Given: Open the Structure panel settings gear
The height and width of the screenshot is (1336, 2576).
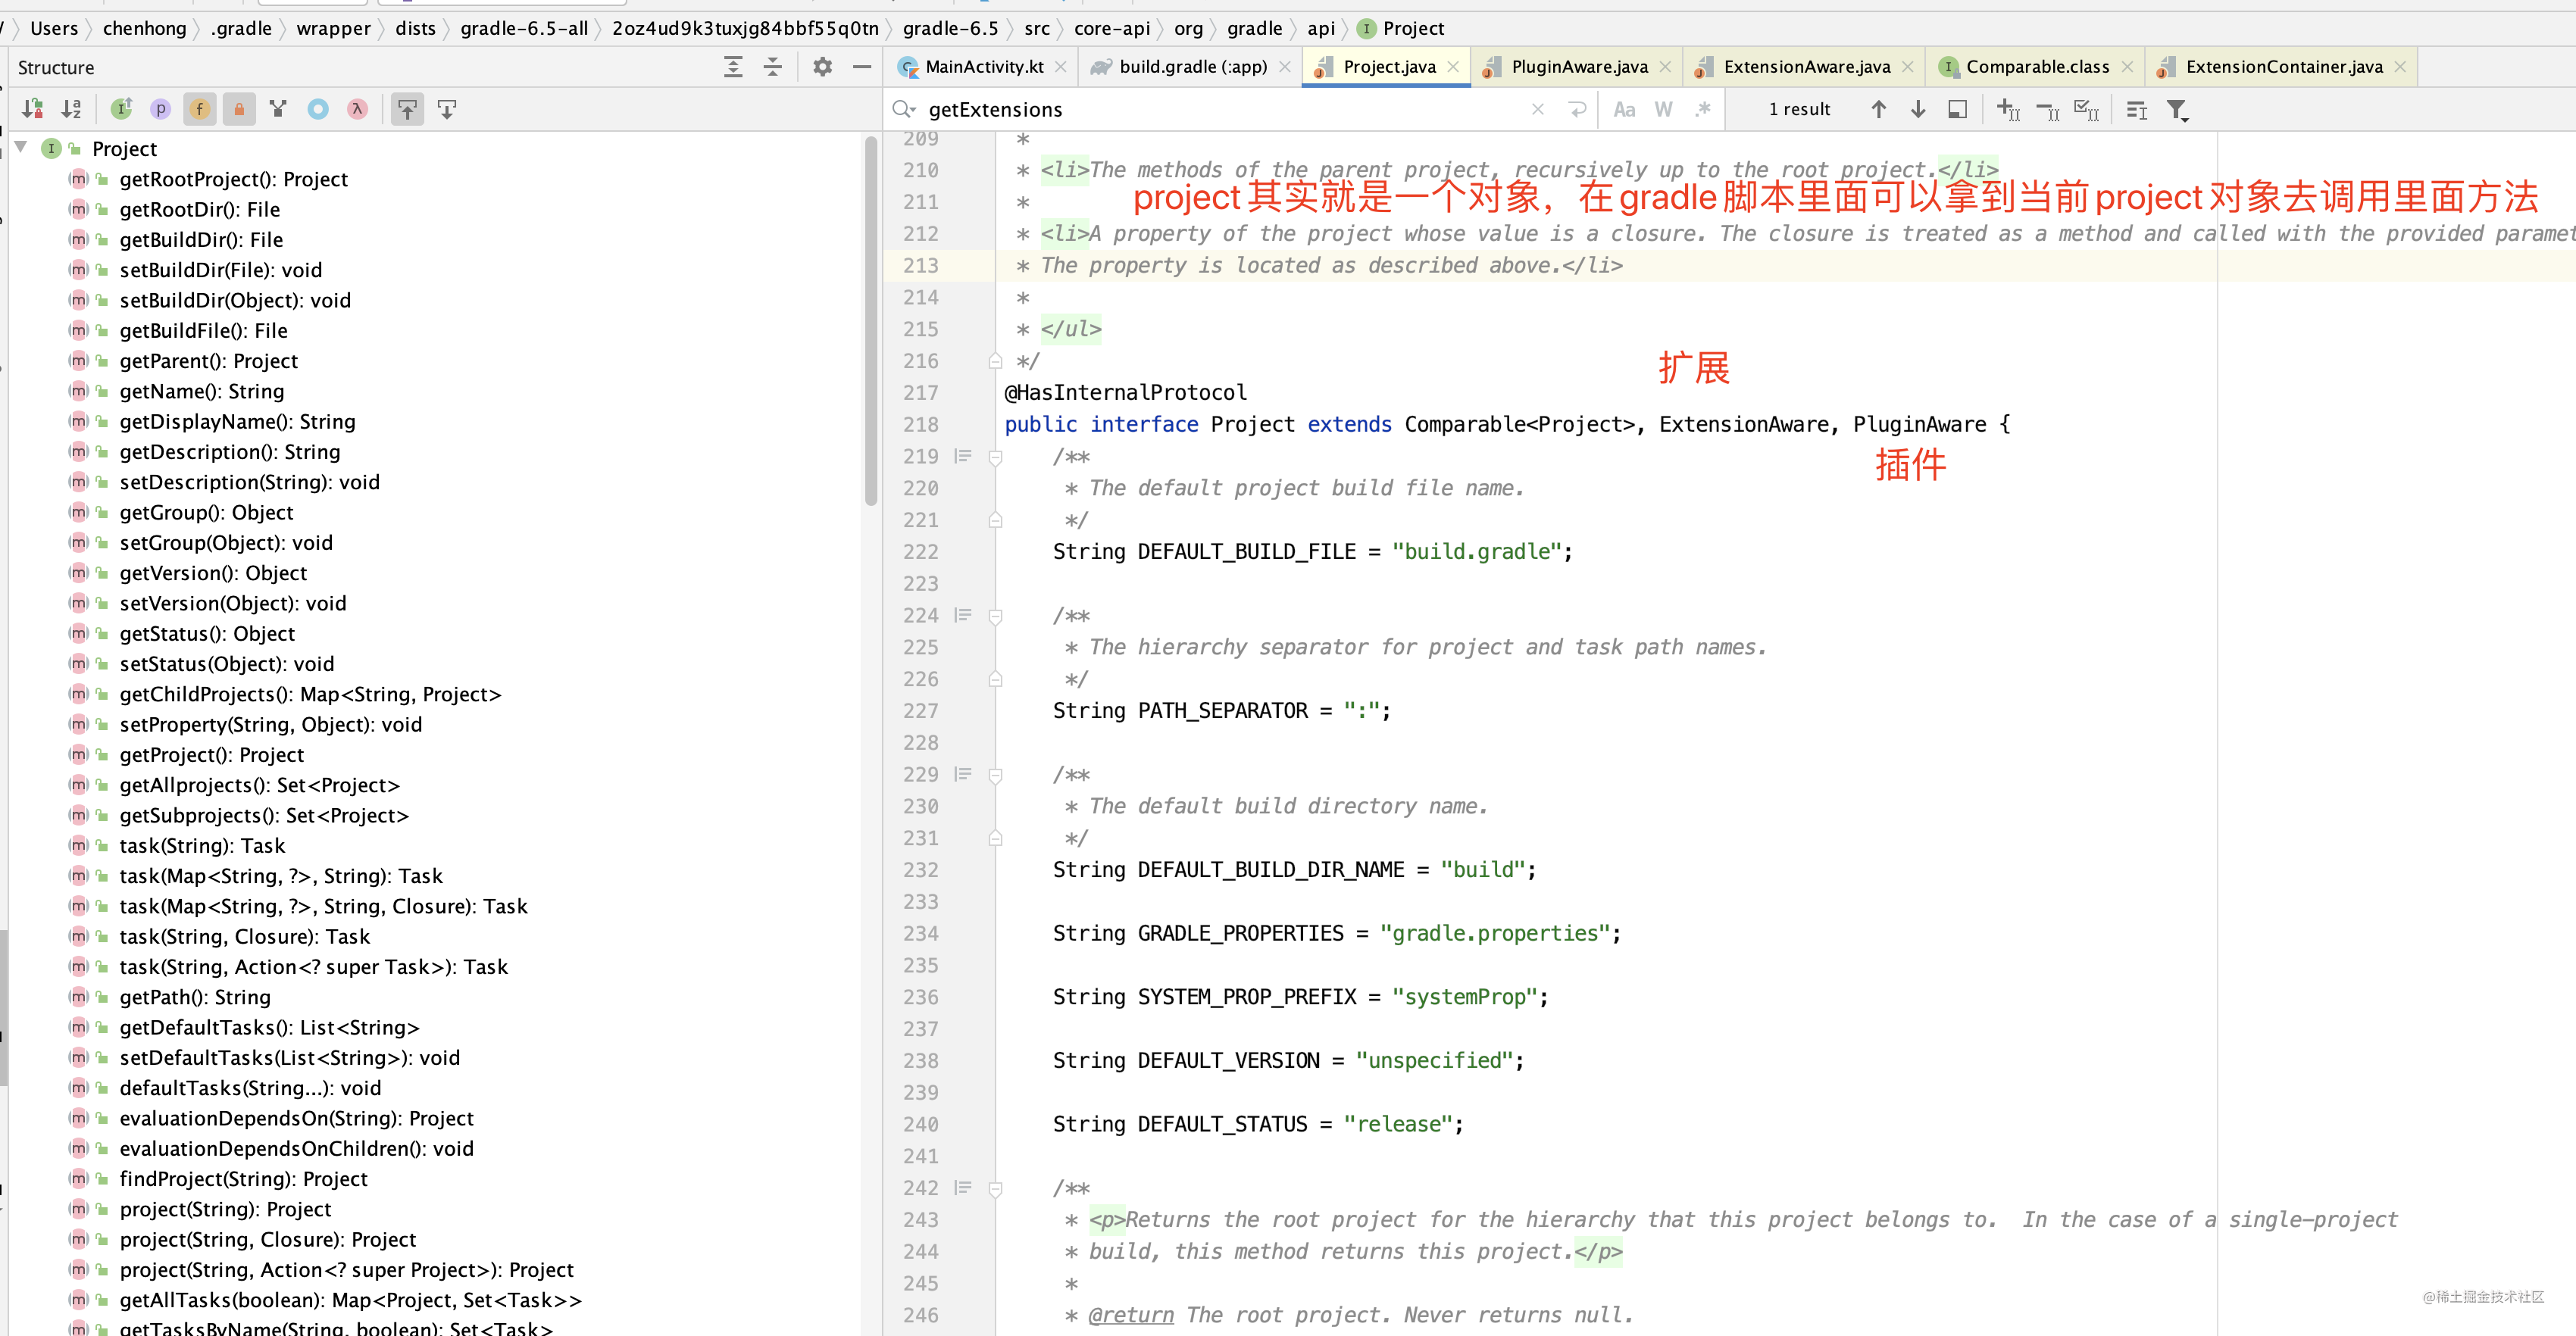Looking at the screenshot, I should pyautogui.click(x=821, y=67).
